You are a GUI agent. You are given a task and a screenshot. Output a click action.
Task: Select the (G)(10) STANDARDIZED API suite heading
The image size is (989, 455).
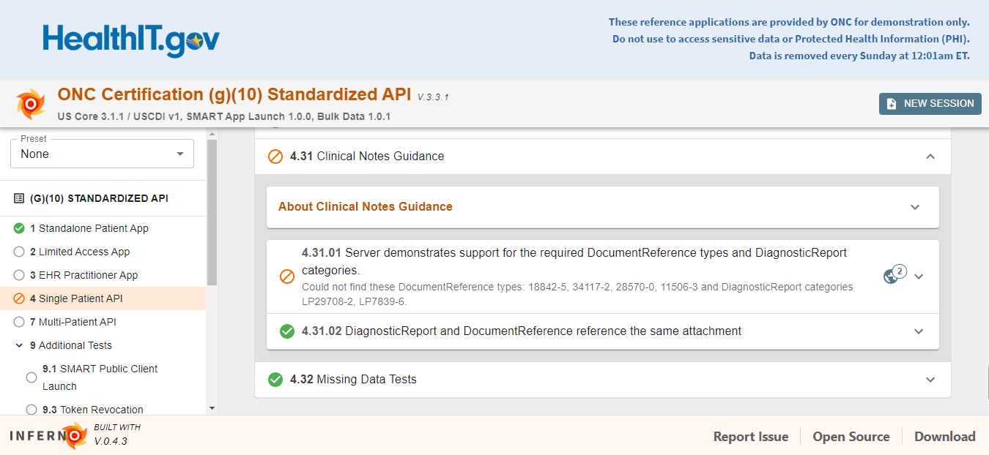pyautogui.click(x=99, y=198)
